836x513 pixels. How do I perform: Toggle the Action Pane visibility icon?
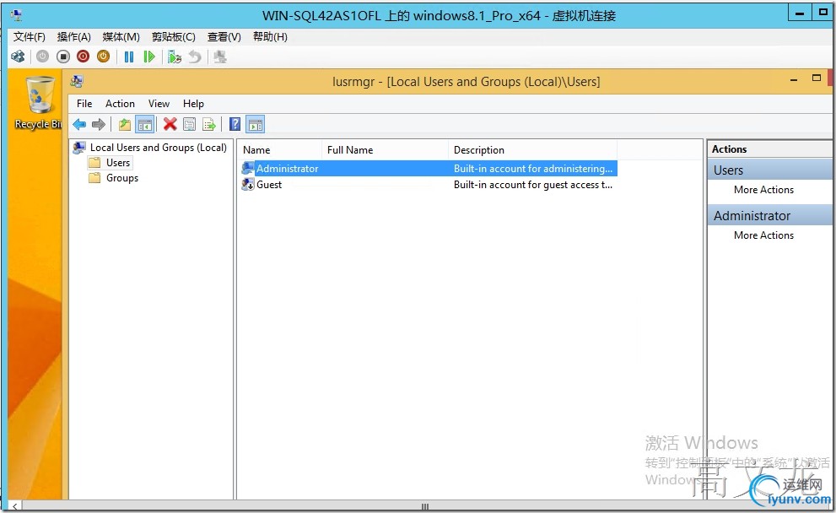tap(256, 125)
